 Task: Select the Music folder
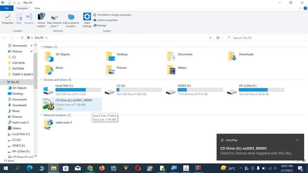coord(54,70)
